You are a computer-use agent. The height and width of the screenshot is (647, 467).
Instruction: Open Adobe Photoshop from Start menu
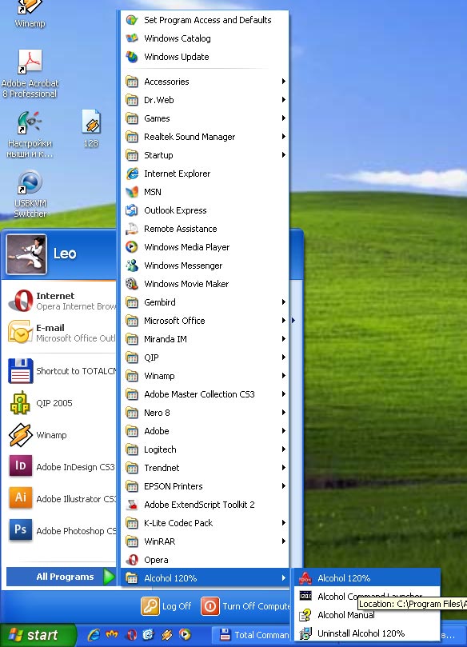(62, 530)
